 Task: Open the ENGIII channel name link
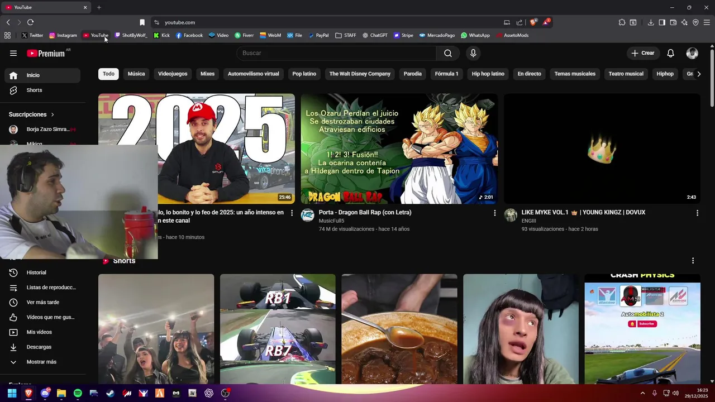coord(528,221)
